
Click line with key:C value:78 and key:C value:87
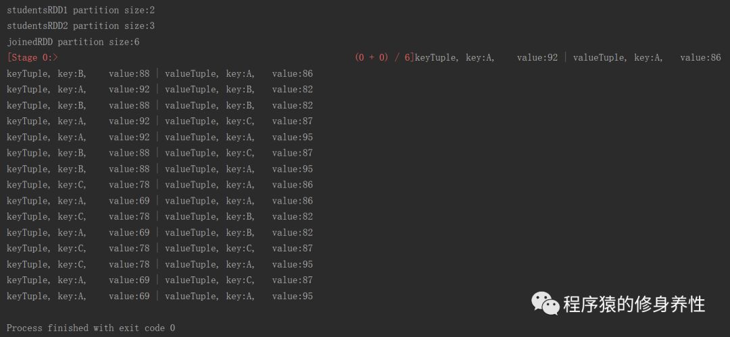coord(160,249)
